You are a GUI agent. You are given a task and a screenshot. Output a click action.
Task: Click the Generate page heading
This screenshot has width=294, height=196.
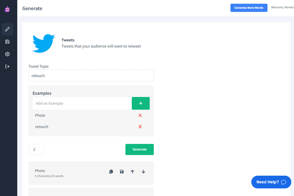pyautogui.click(x=32, y=9)
